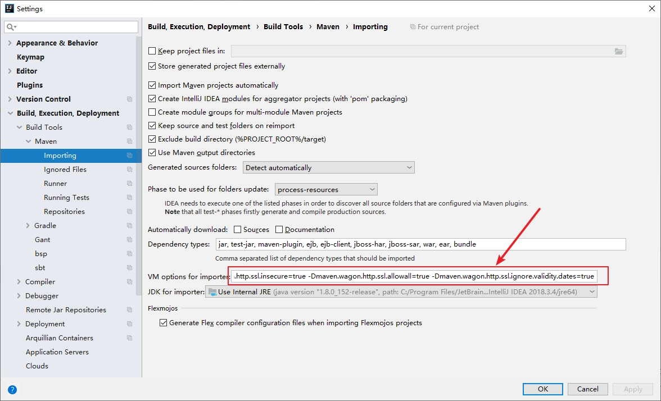Toggle Generate Flex compiler configuration files
Image resolution: width=661 pixels, height=401 pixels.
(x=163, y=323)
